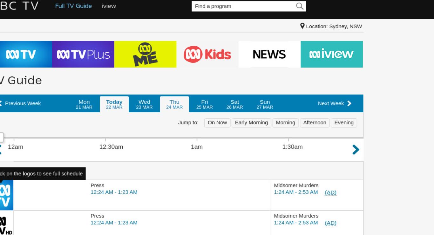This screenshot has width=434, height=235.
Task: Go to Next Week
Action: (335, 103)
